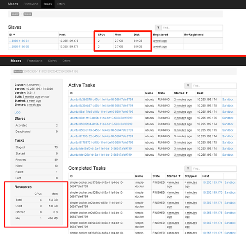
Task: Click the Slaves breadcrumb badge next to Master
Action: pyautogui.click(x=28, y=14)
